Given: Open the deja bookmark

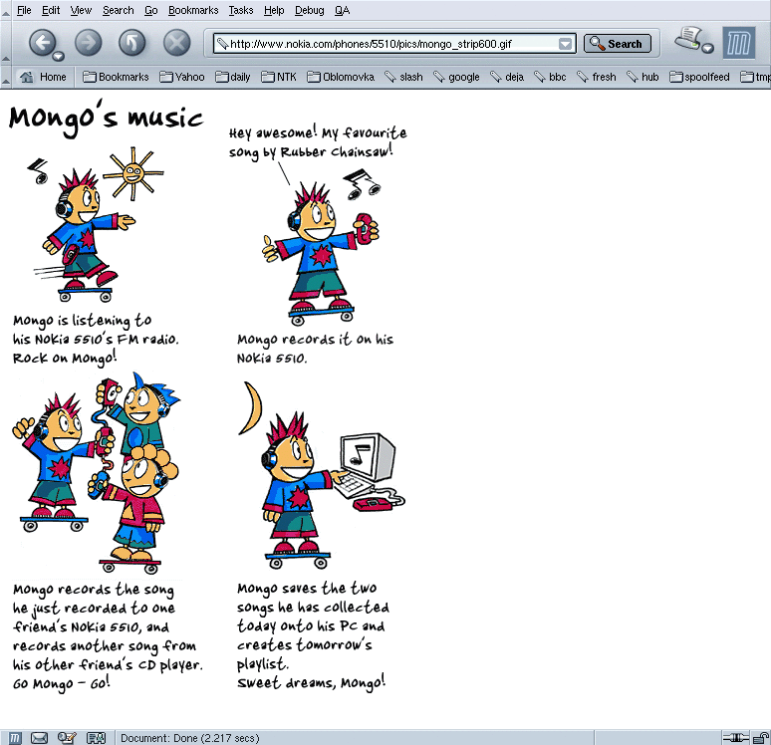Looking at the screenshot, I should point(507,77).
